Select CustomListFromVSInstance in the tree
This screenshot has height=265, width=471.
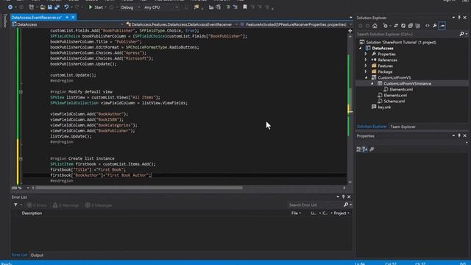(407, 83)
